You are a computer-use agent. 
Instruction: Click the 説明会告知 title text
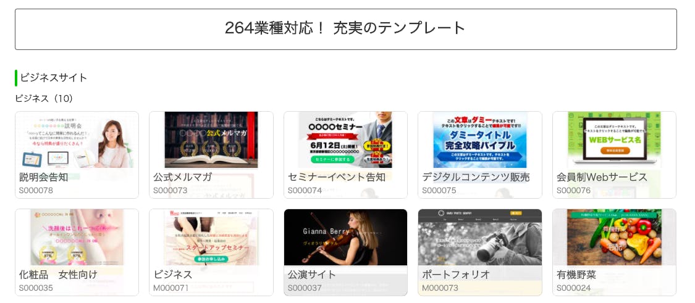pyautogui.click(x=44, y=177)
